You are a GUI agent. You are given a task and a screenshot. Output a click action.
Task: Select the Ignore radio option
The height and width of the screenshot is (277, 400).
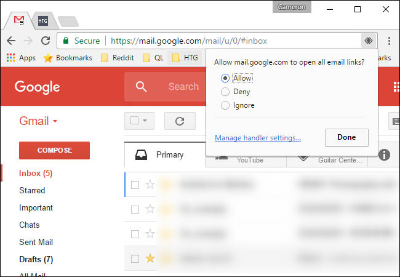pyautogui.click(x=225, y=105)
